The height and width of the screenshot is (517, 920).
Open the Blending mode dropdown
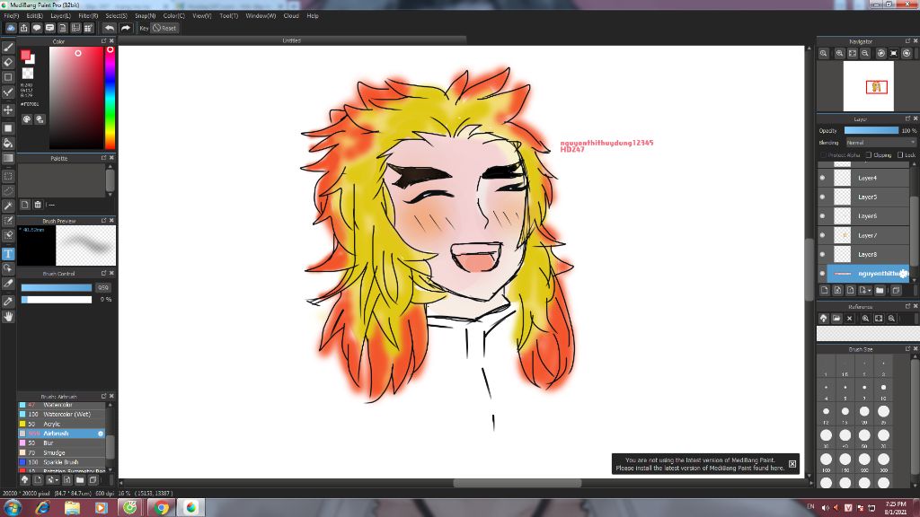pyautogui.click(x=880, y=143)
